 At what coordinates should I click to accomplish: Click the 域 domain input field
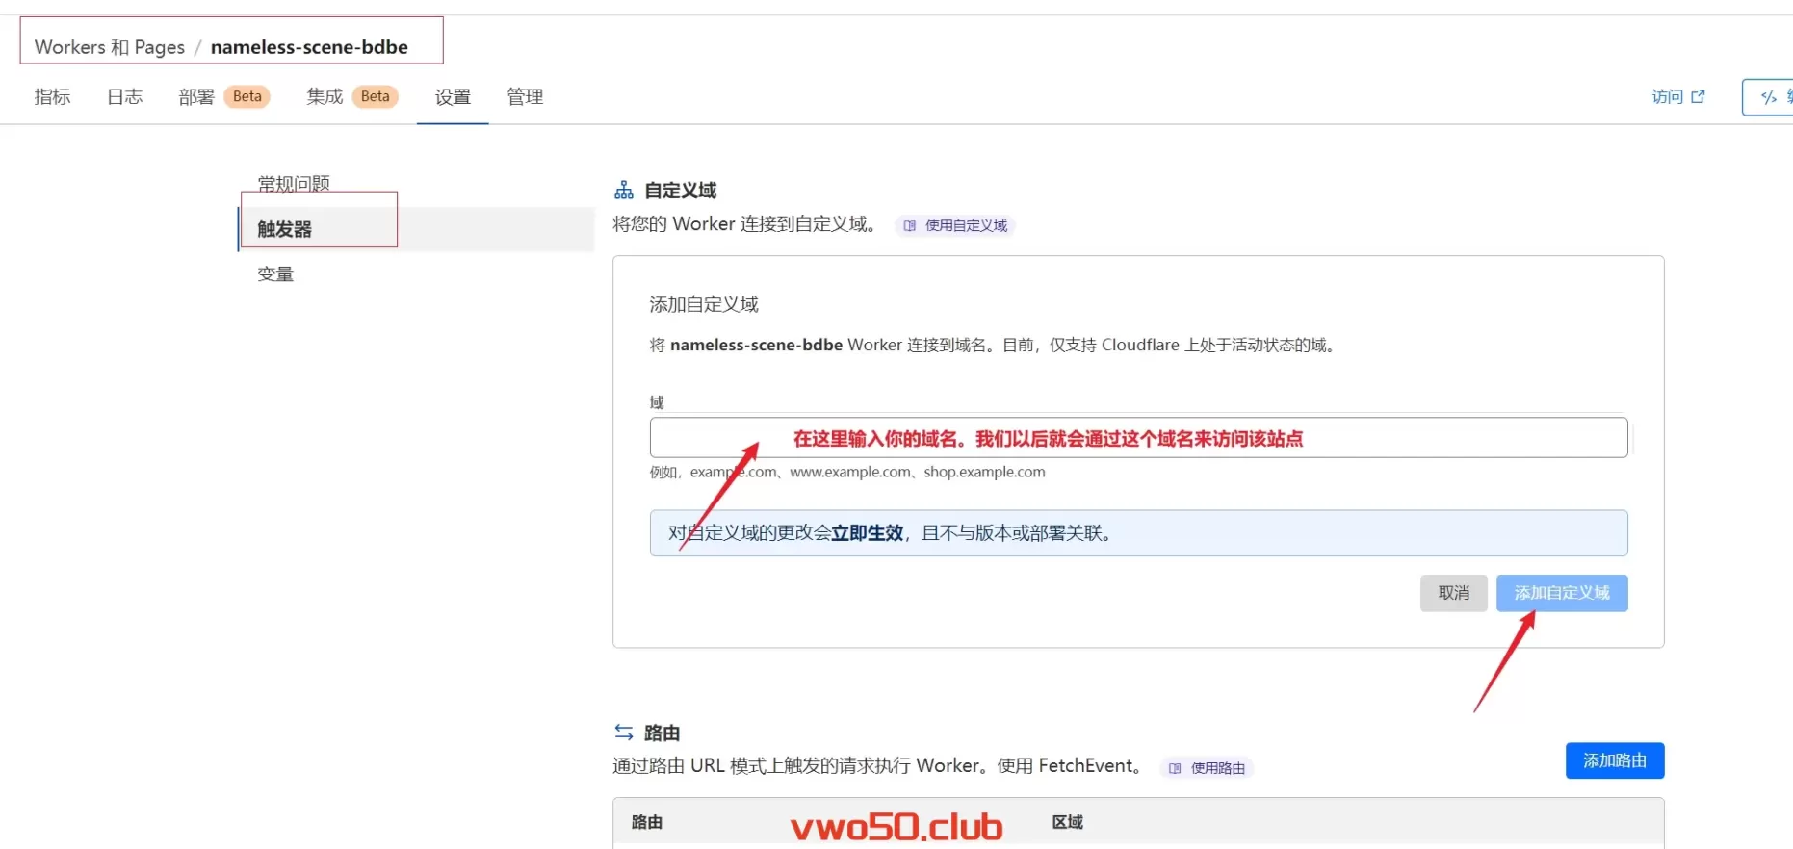pyautogui.click(x=1138, y=438)
